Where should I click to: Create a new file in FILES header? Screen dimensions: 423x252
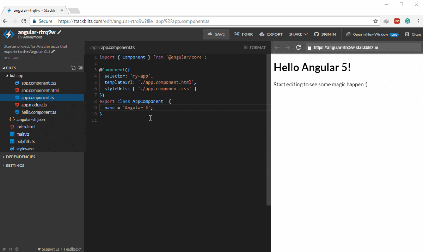click(x=73, y=68)
